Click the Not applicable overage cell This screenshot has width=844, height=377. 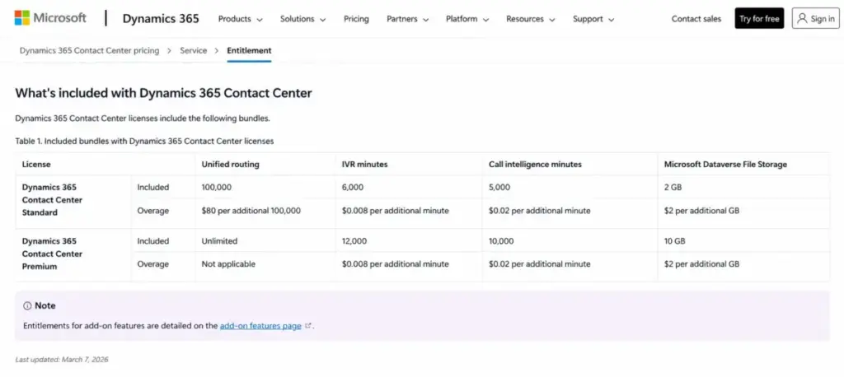tap(229, 264)
